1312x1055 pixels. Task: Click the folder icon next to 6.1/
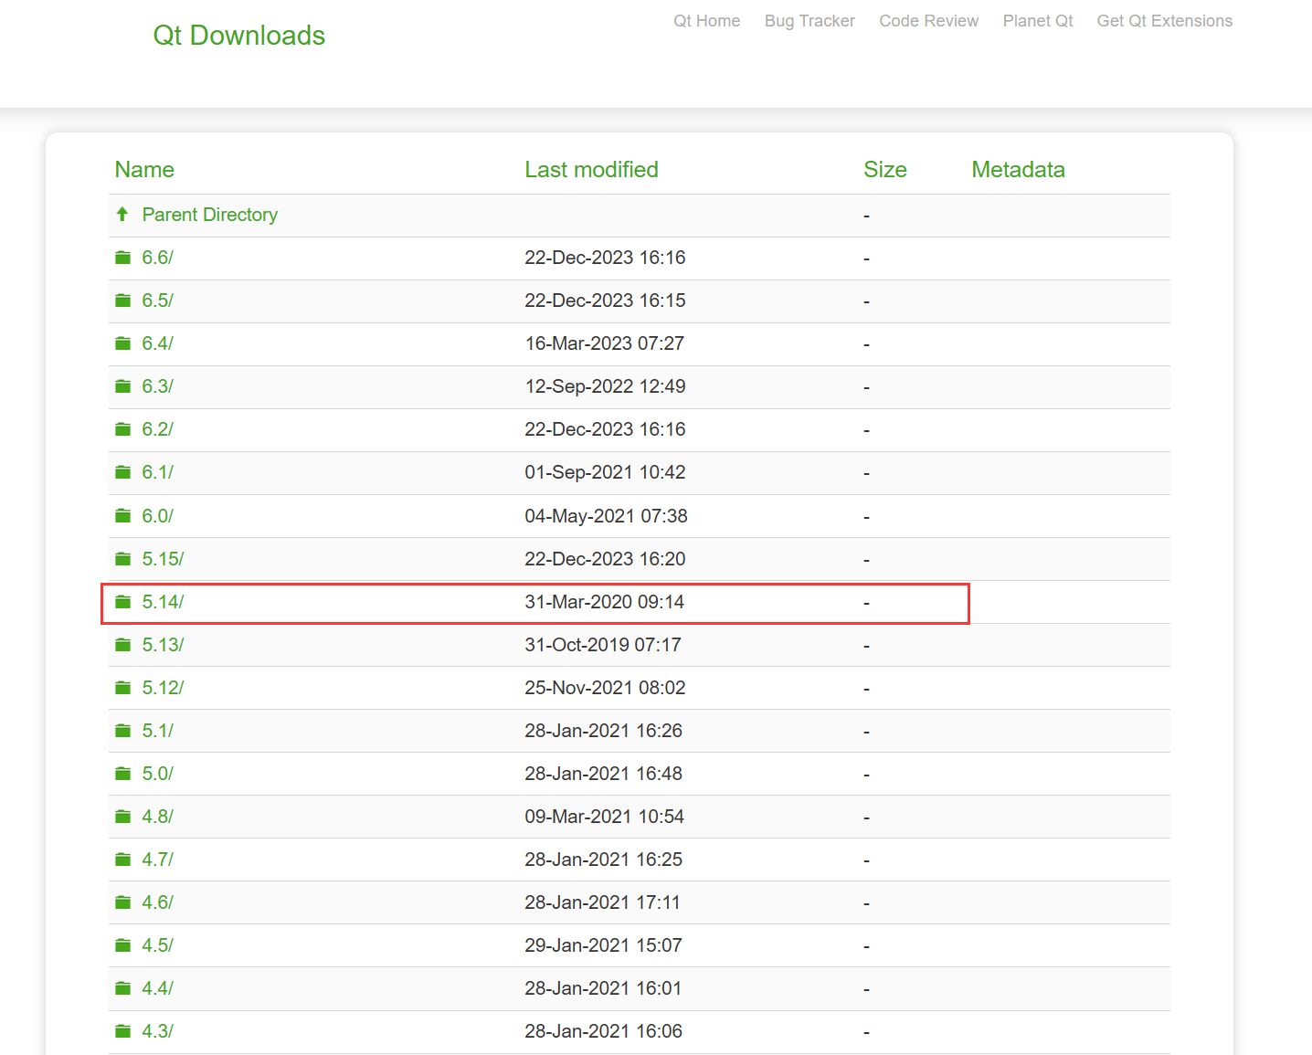pos(122,472)
